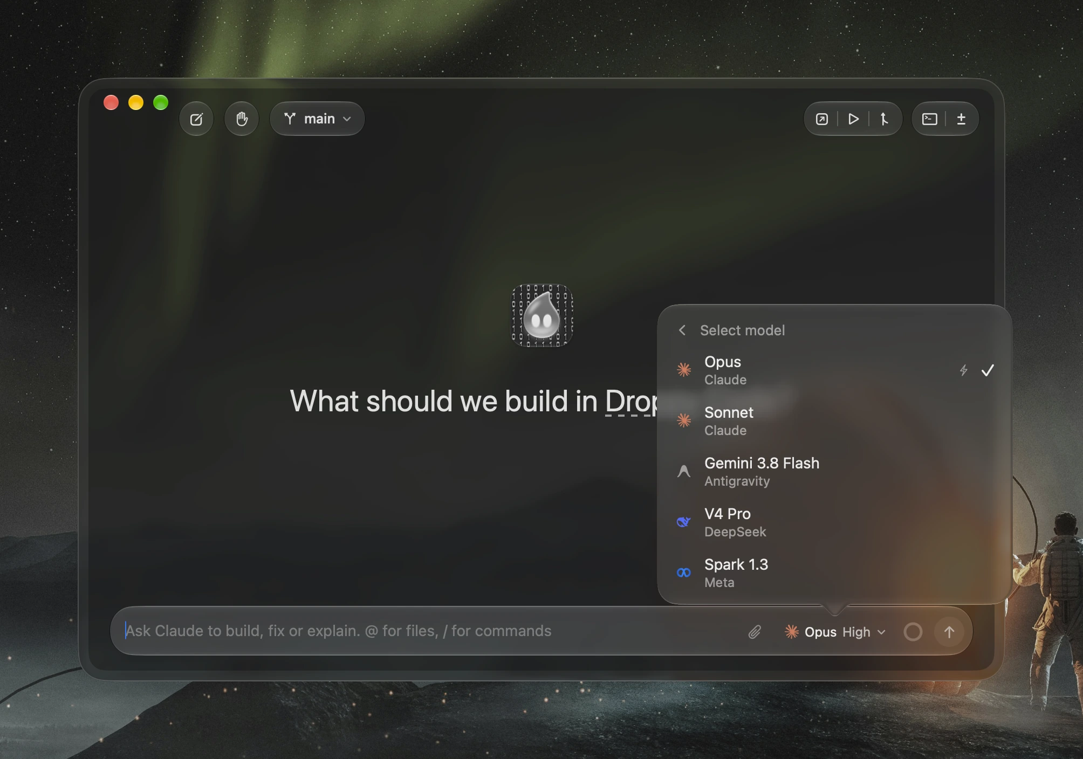Send the prompt with up-arrow button
1083x759 pixels.
click(949, 632)
